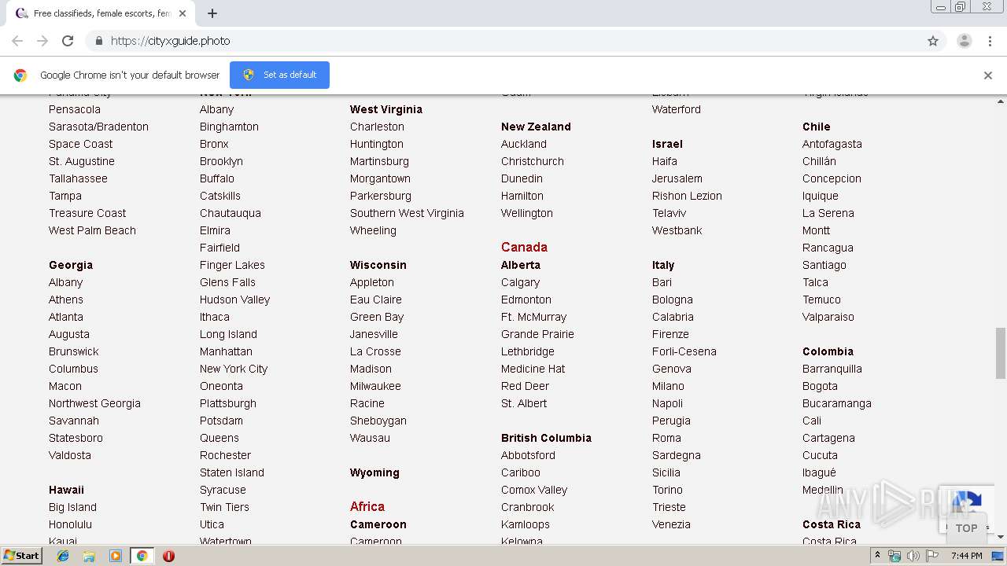1007x566 pixels.
Task: Open the Chrome three-dot menu
Action: click(x=990, y=41)
